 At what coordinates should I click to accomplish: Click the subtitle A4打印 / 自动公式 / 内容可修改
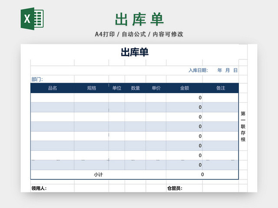coord(139,34)
